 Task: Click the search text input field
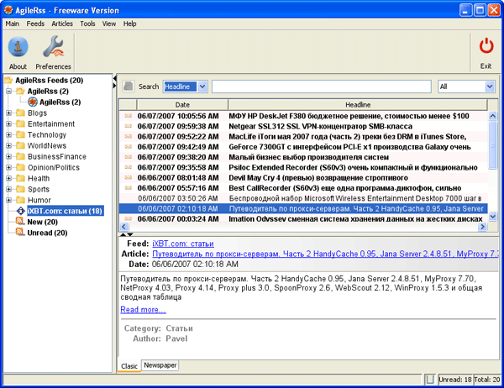tap(322, 87)
